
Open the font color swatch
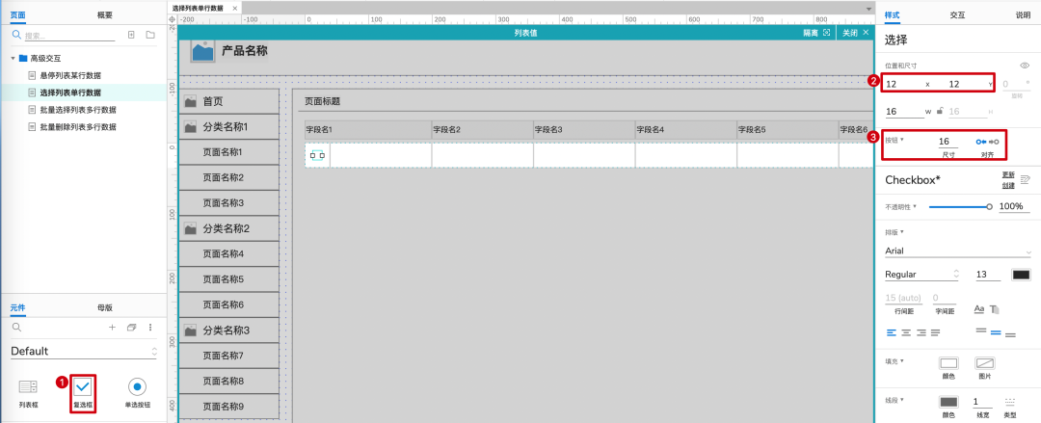coord(1021,275)
